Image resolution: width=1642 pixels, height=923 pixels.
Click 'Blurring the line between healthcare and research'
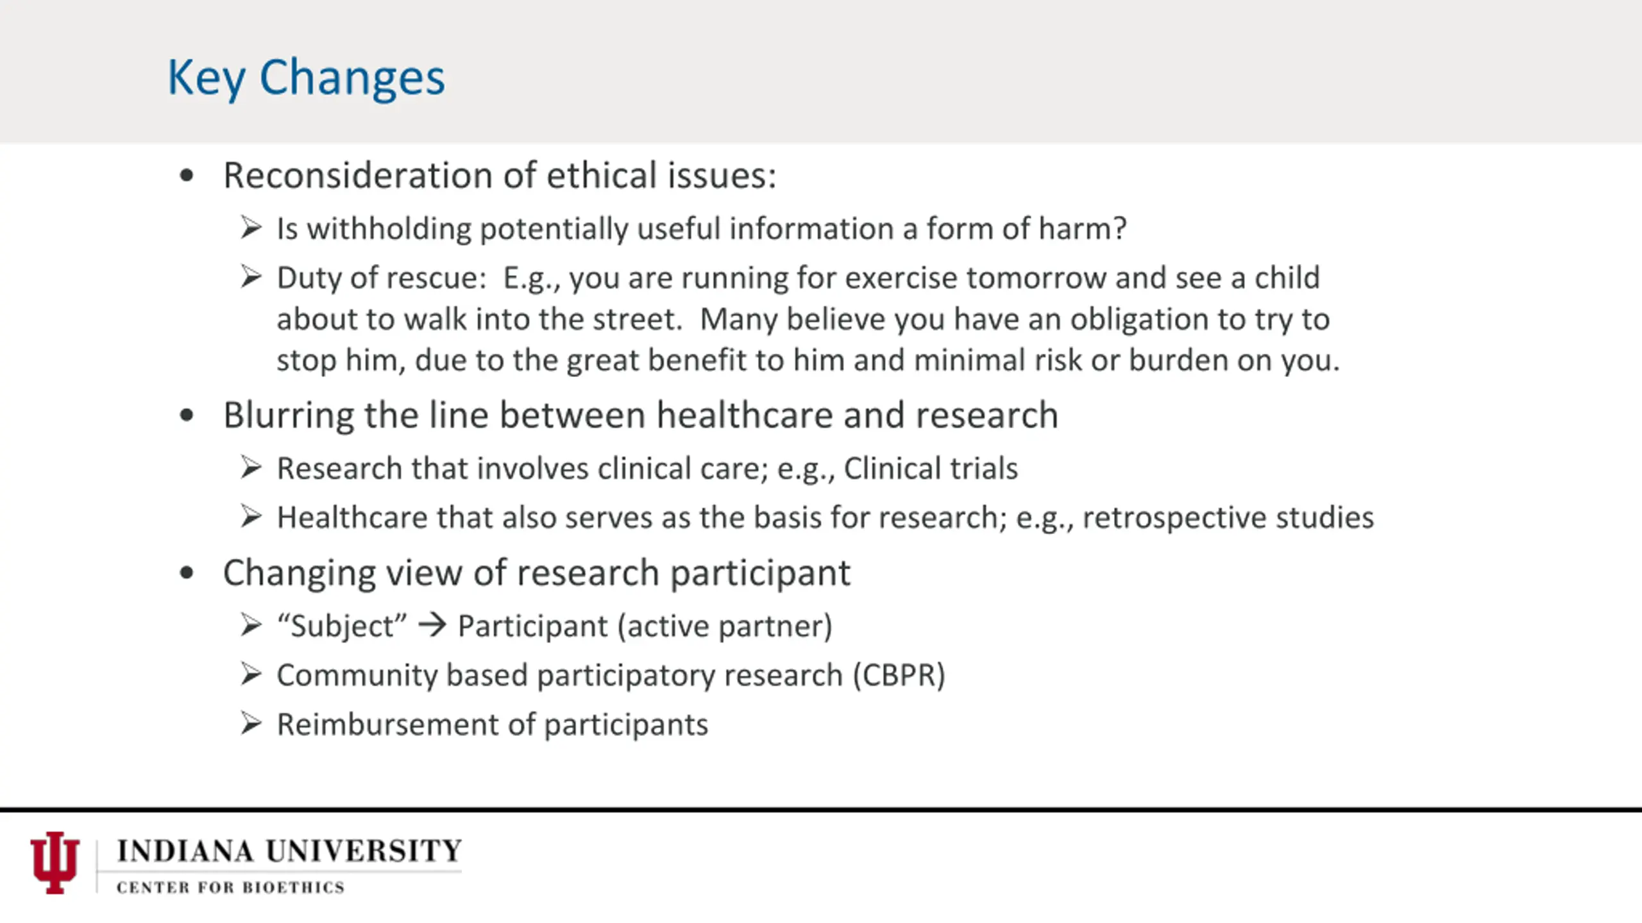coord(640,415)
